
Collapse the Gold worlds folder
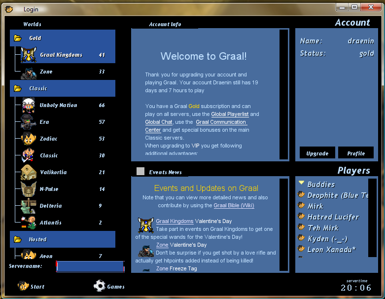18,38
